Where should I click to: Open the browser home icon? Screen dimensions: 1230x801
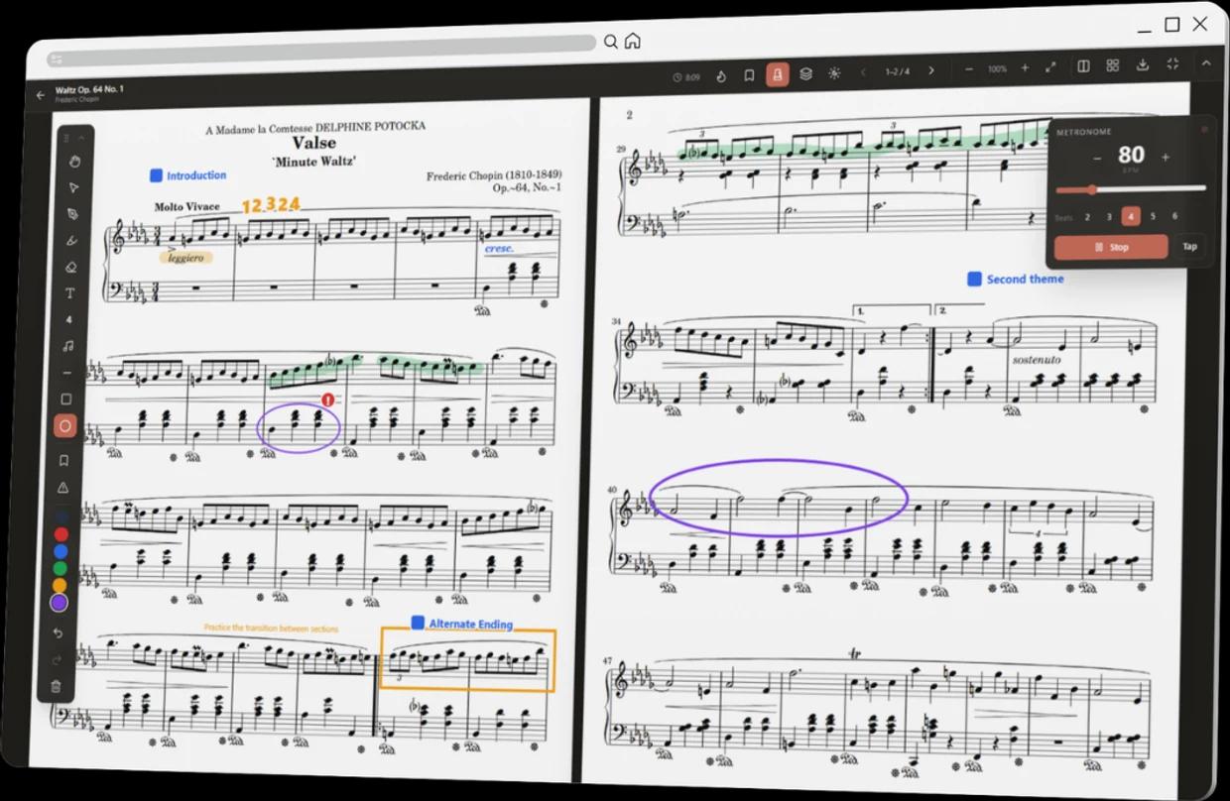632,42
